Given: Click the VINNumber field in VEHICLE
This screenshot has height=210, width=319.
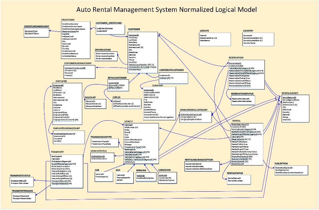Looking at the screenshot, I should coord(131,127).
